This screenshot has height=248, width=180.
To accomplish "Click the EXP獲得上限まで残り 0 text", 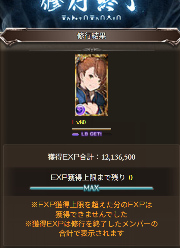I will click(x=92, y=178).
